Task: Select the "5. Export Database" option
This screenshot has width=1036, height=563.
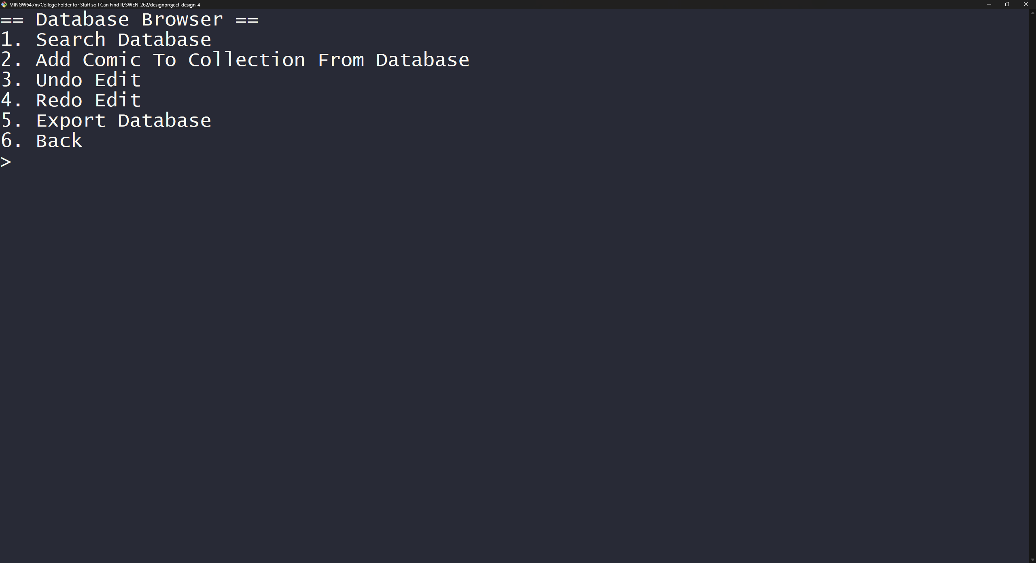Action: [x=106, y=120]
